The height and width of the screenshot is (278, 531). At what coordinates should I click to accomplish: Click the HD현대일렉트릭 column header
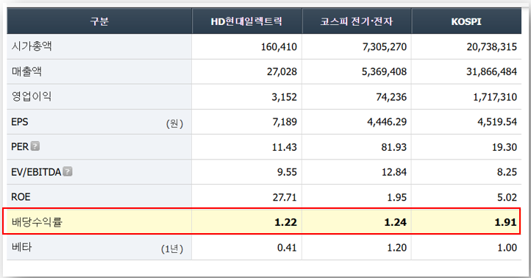246,21
